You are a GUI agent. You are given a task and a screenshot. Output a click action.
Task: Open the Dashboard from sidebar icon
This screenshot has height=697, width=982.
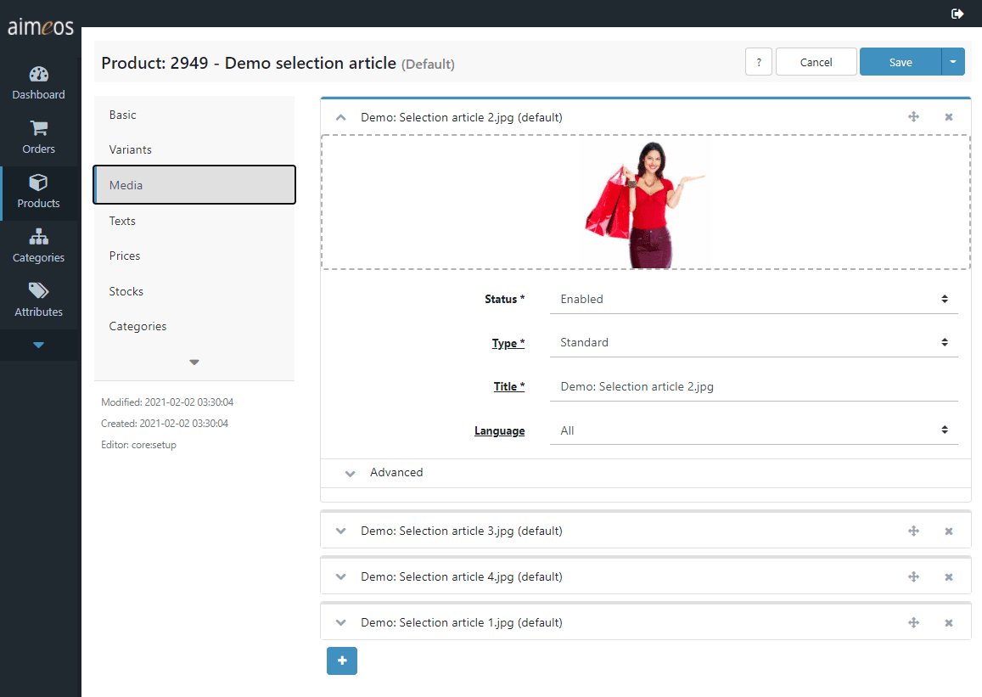point(38,75)
